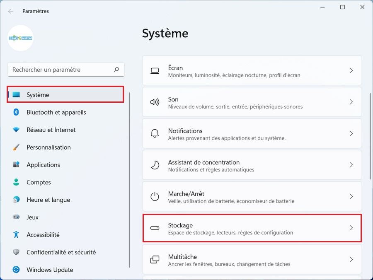373x280 pixels.
Task: Click the magnifier icon in the search box
Action: 117,70
